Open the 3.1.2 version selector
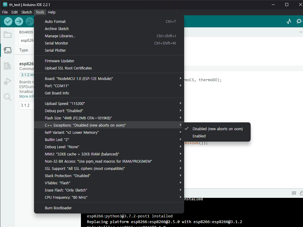The image size is (303, 227). point(27,106)
